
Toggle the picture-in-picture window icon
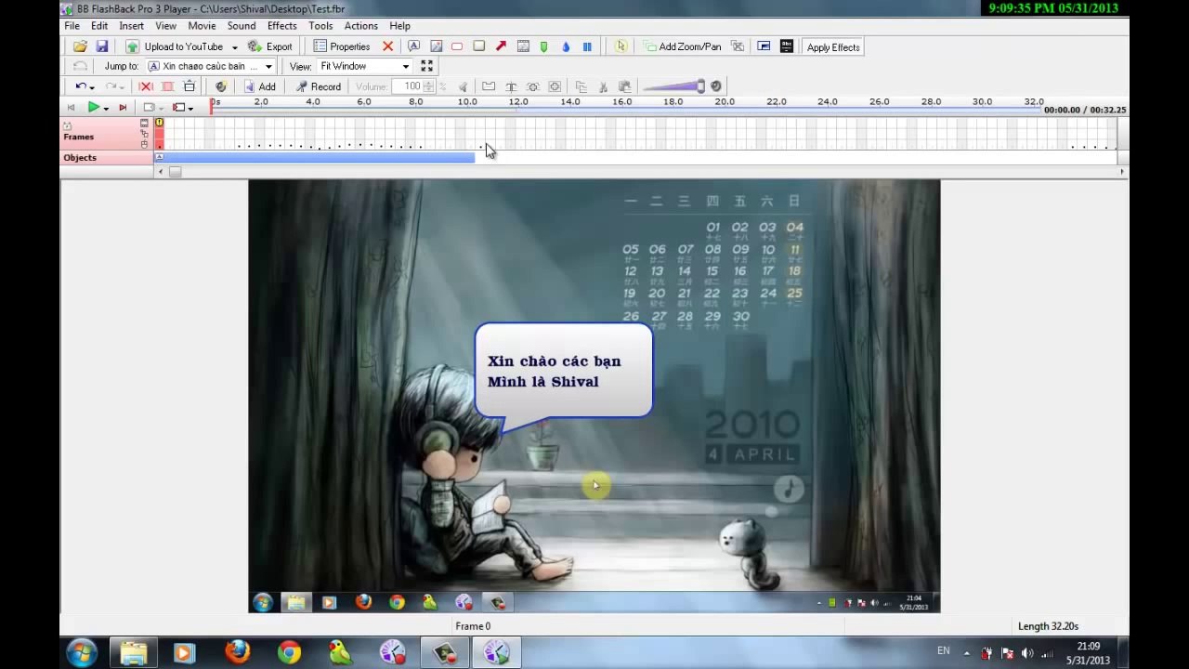coord(764,46)
